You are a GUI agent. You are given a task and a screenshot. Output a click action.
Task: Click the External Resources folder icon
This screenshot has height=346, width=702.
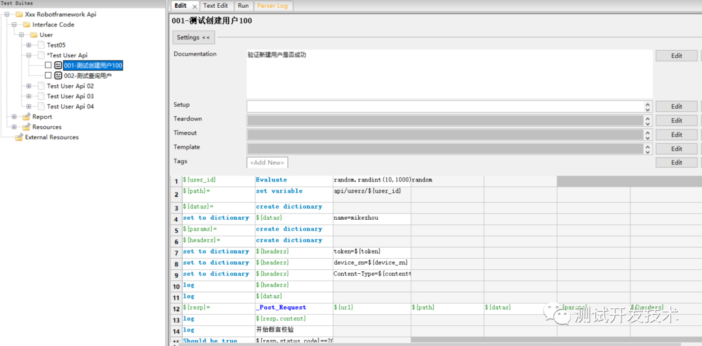pyautogui.click(x=19, y=138)
